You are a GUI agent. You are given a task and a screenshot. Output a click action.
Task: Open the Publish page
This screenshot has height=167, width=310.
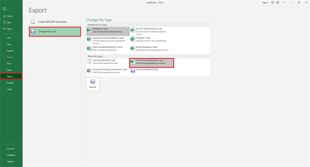11,83
